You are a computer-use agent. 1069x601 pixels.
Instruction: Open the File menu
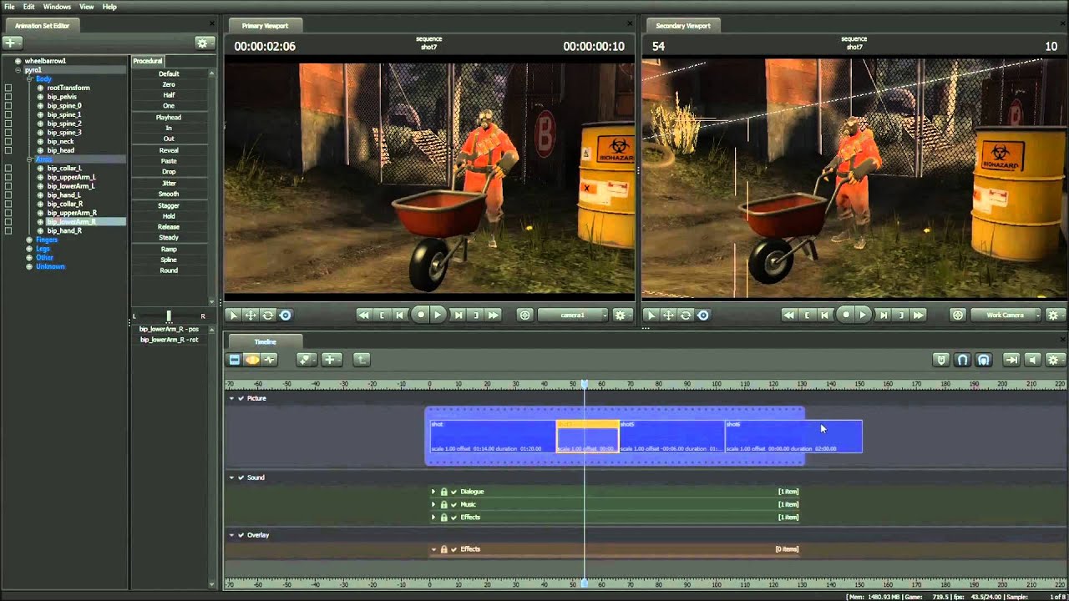point(9,7)
